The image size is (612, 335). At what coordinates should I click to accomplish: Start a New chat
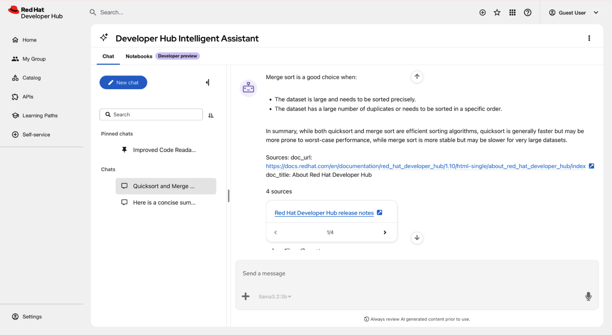[123, 82]
